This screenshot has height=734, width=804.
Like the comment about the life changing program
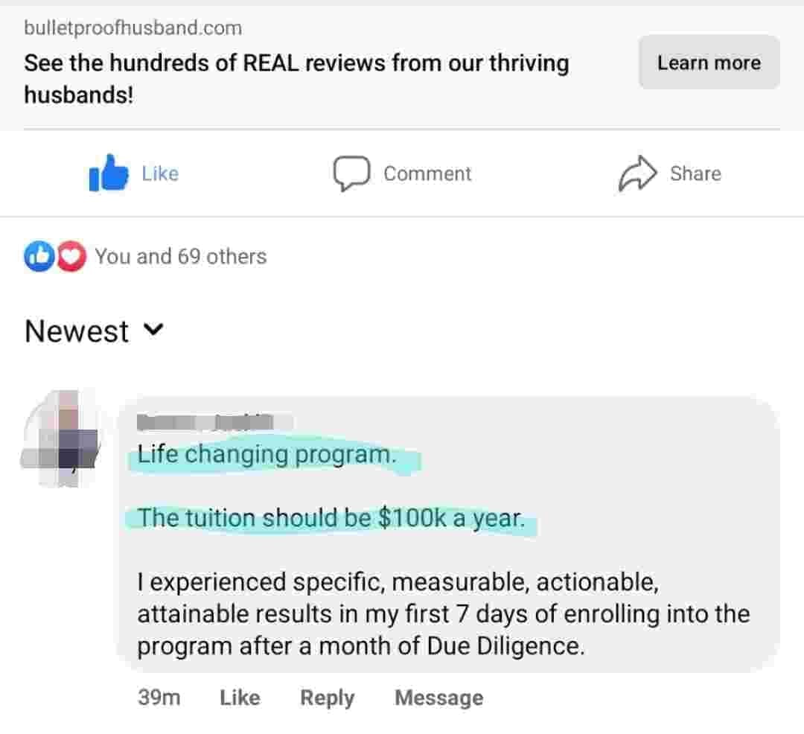pos(240,698)
